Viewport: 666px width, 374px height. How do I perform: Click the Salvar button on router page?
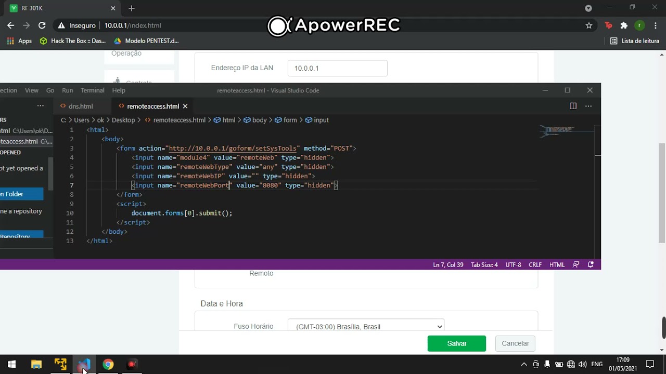[x=457, y=343]
